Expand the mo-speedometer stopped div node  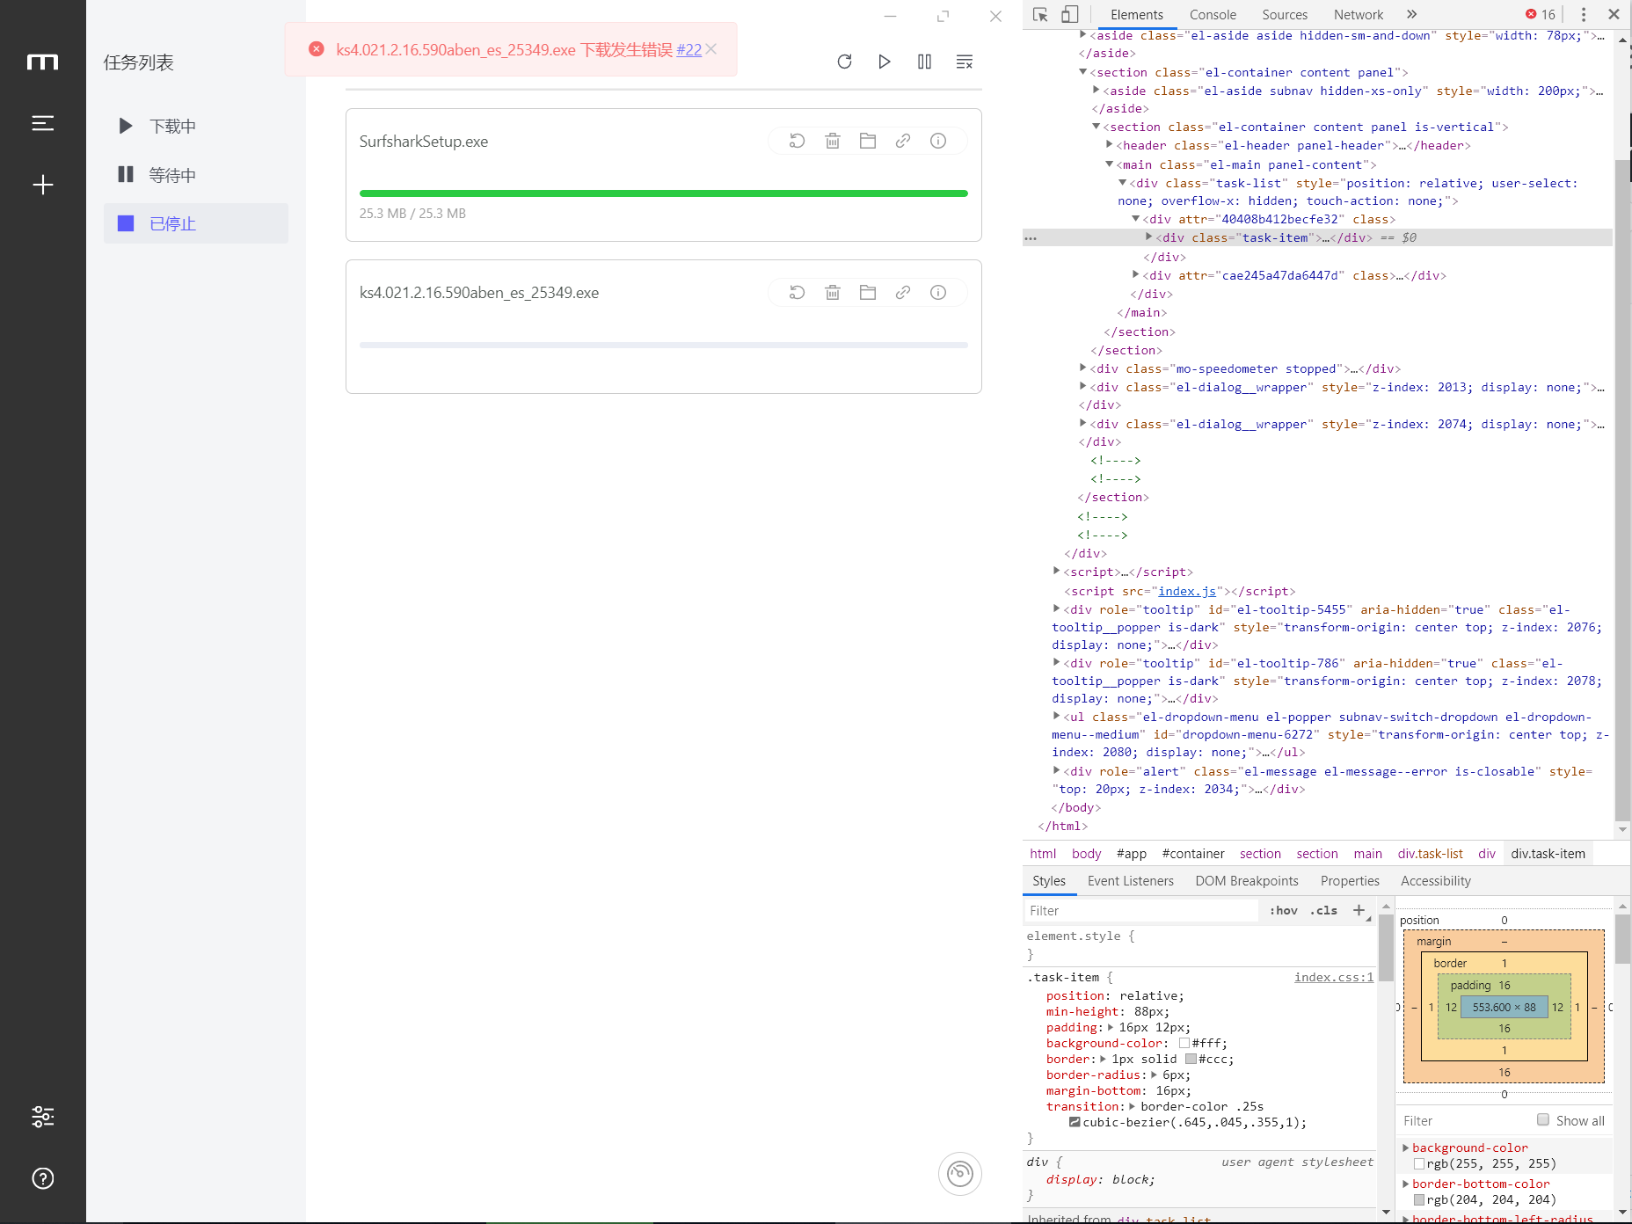(x=1083, y=368)
